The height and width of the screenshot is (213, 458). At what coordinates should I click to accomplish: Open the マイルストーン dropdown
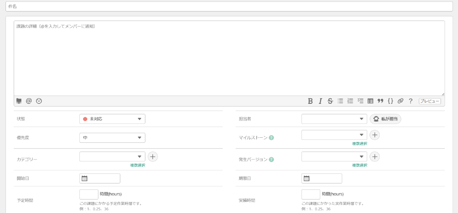334,135
